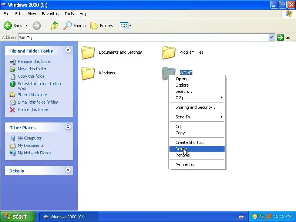Click Windows 2000 (C:) taskbar button
The height and width of the screenshot is (222, 296).
(x=69, y=217)
